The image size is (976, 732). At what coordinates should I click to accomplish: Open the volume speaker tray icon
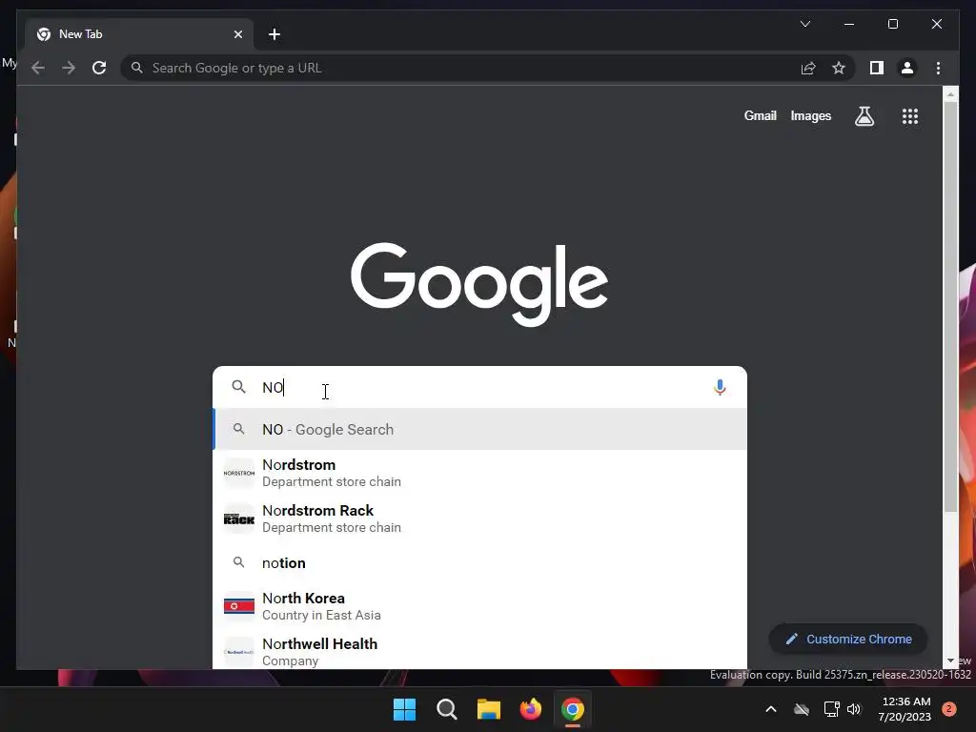coord(853,709)
